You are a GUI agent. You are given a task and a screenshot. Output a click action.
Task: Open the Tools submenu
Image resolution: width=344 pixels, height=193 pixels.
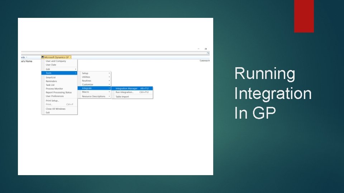tap(59, 73)
